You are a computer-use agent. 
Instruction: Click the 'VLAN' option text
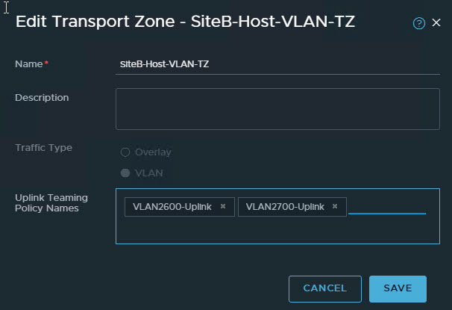pyautogui.click(x=148, y=173)
